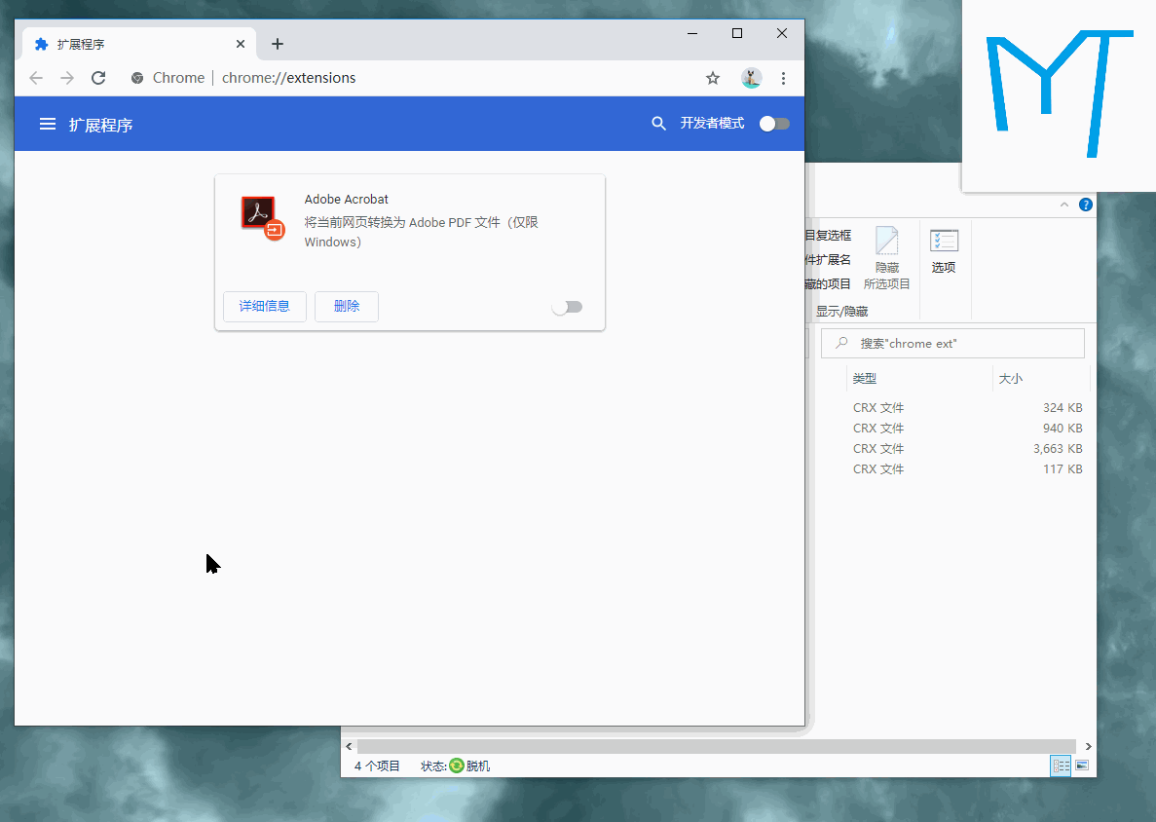Open the Chrome profile avatar

coord(751,78)
